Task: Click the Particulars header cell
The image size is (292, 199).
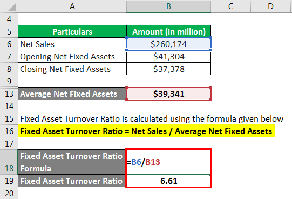Action: (72, 31)
